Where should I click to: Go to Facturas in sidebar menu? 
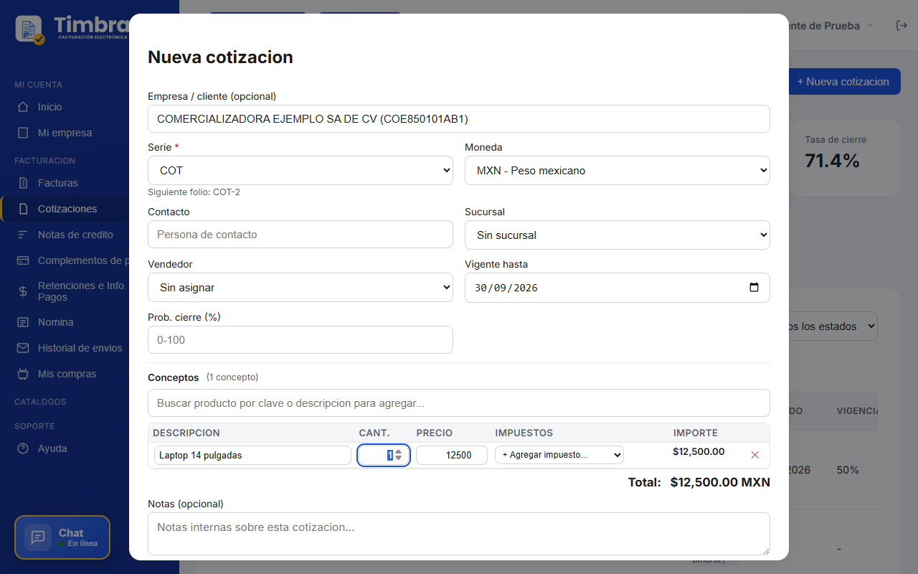(58, 183)
